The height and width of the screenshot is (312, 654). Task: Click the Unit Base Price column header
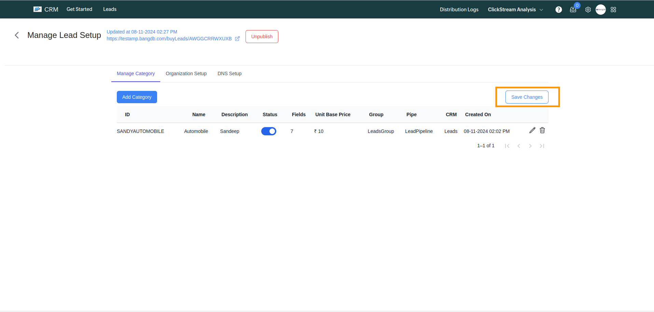[x=333, y=114]
